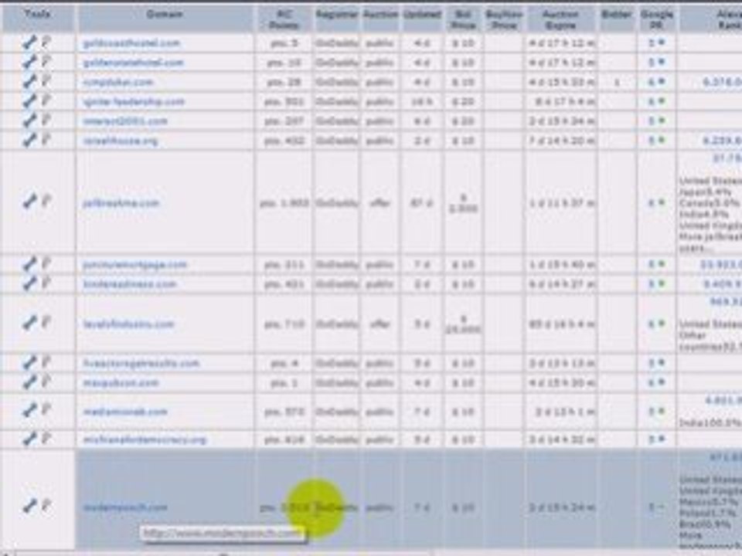Screen dimensions: 742x556
Task: Click the 'pts. 1,903' RC points cell
Action: click(284, 203)
